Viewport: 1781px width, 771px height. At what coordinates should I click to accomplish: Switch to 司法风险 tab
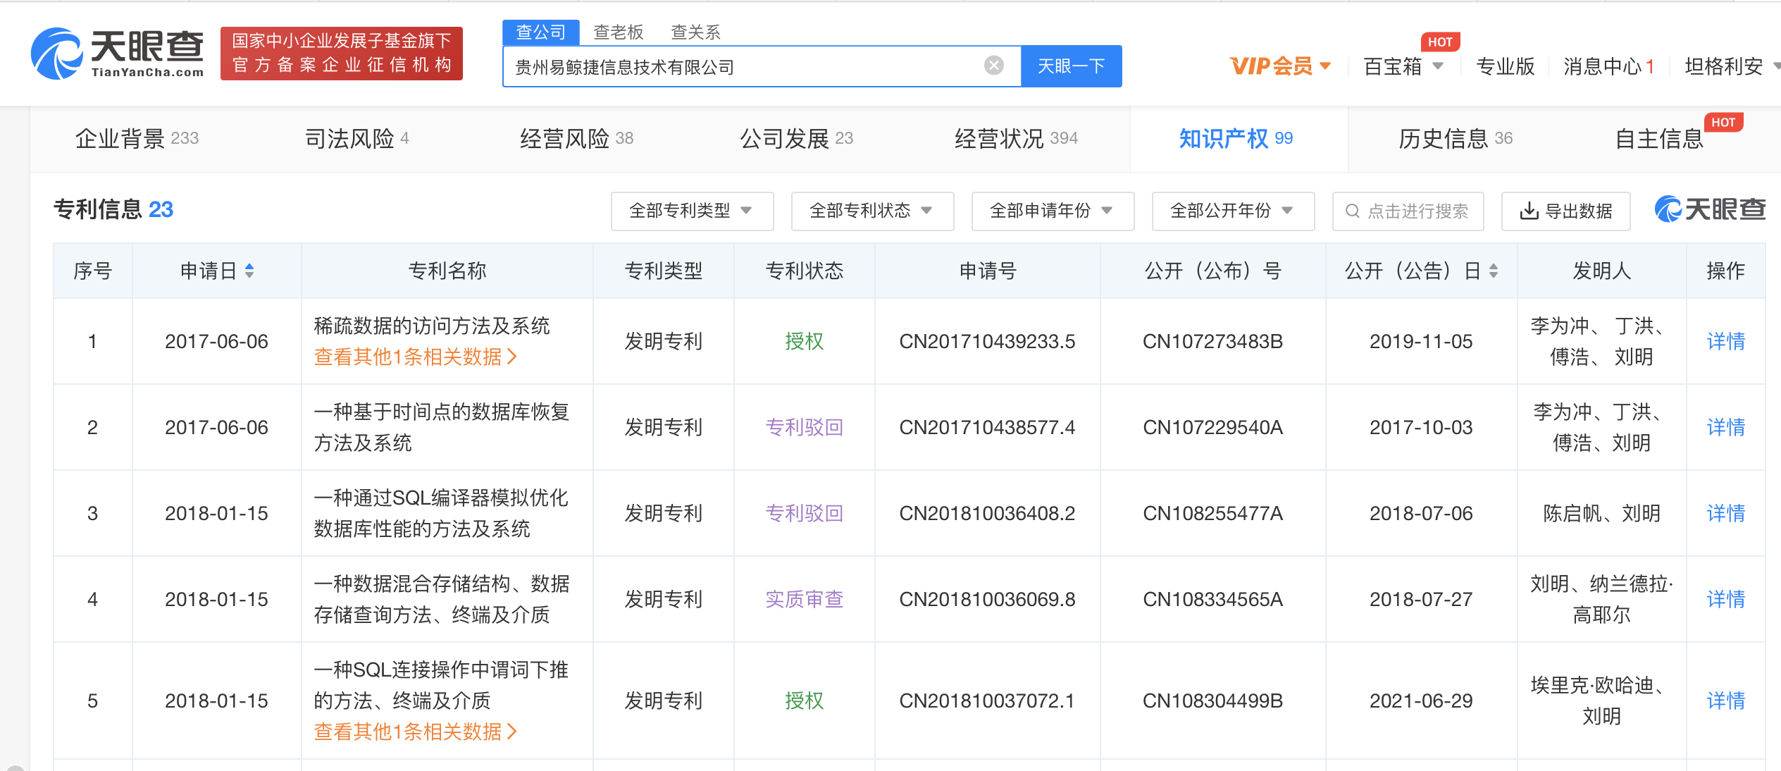point(356,139)
